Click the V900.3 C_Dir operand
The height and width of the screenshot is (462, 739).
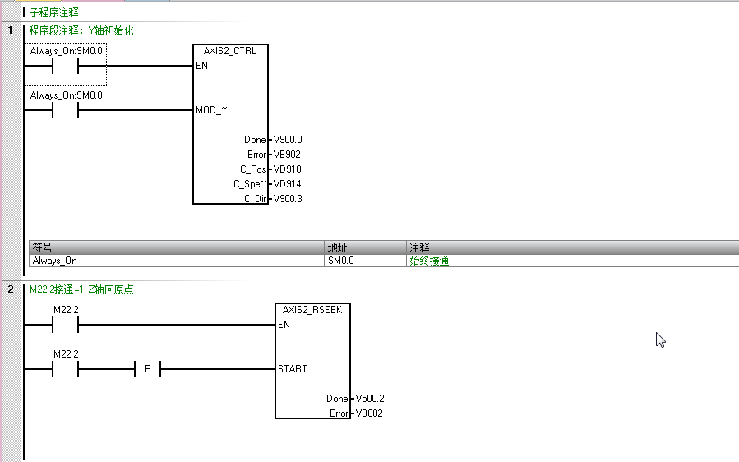pos(288,199)
